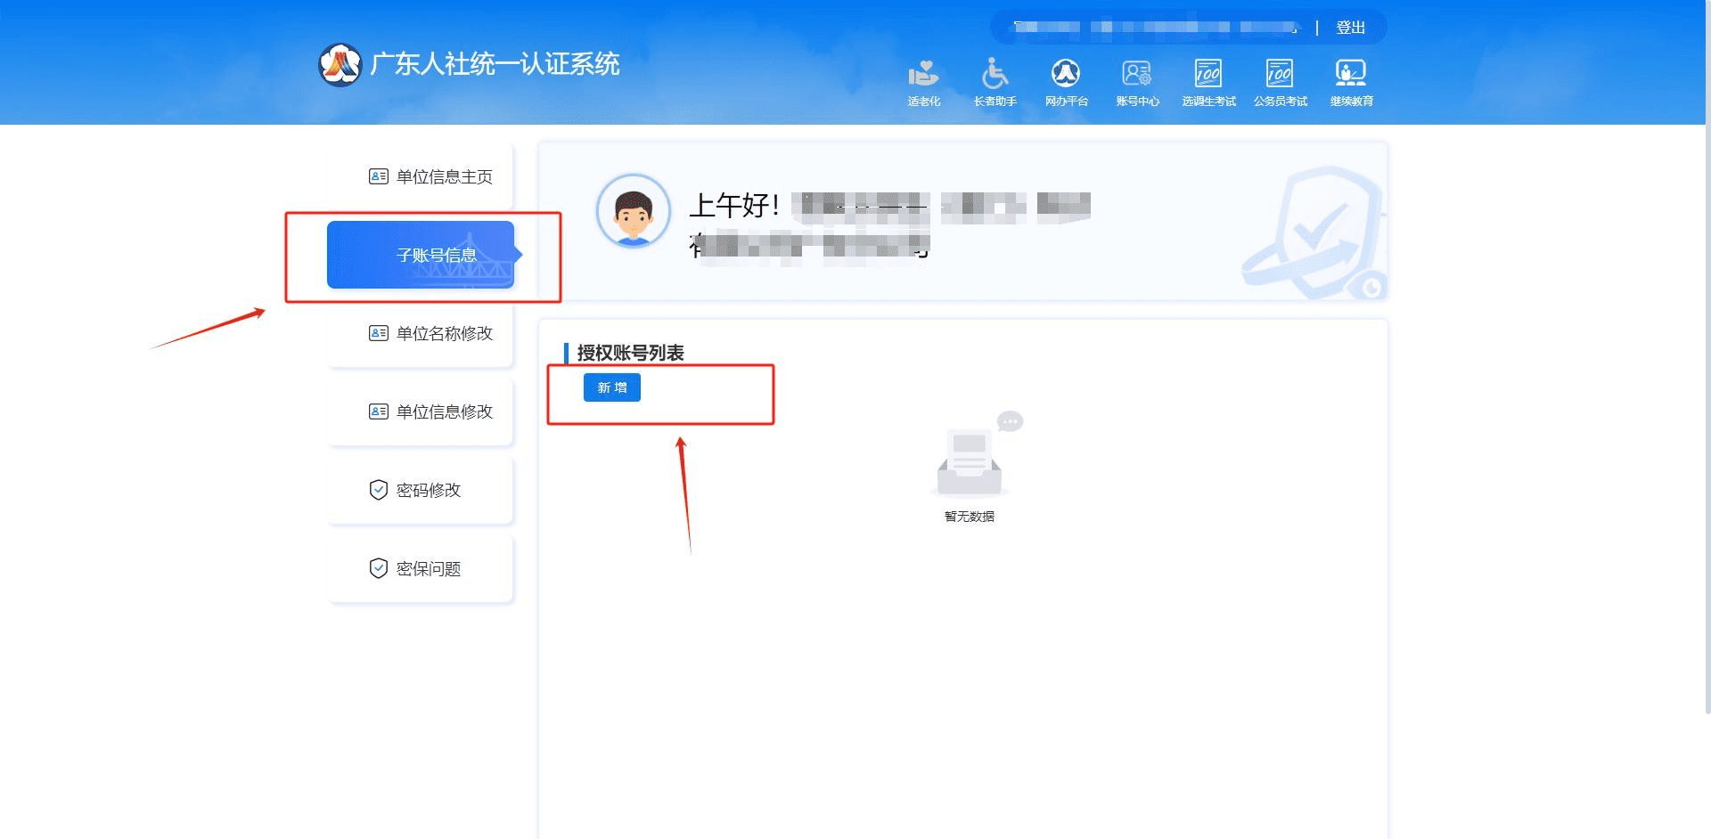1711x839 pixels.
Task: Select 密保问题 sidebar item
Action: [x=416, y=568]
